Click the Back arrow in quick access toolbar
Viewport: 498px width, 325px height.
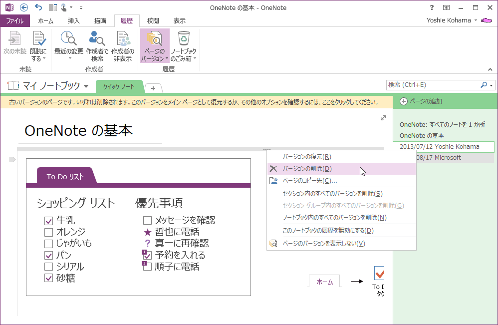click(x=24, y=7)
